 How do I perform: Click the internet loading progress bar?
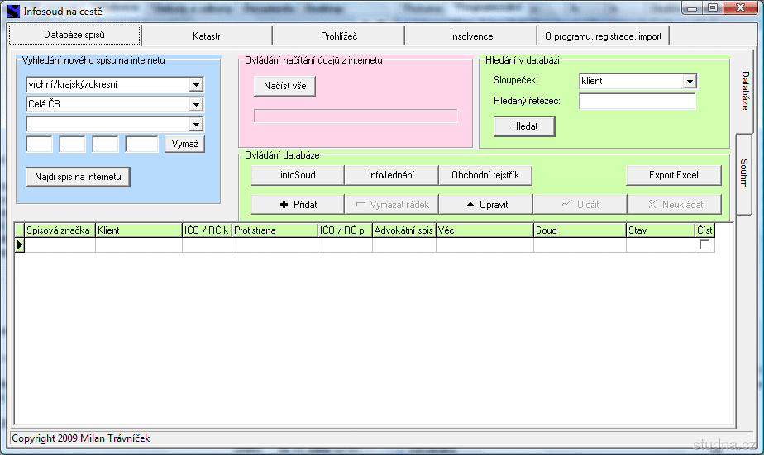[x=356, y=116]
